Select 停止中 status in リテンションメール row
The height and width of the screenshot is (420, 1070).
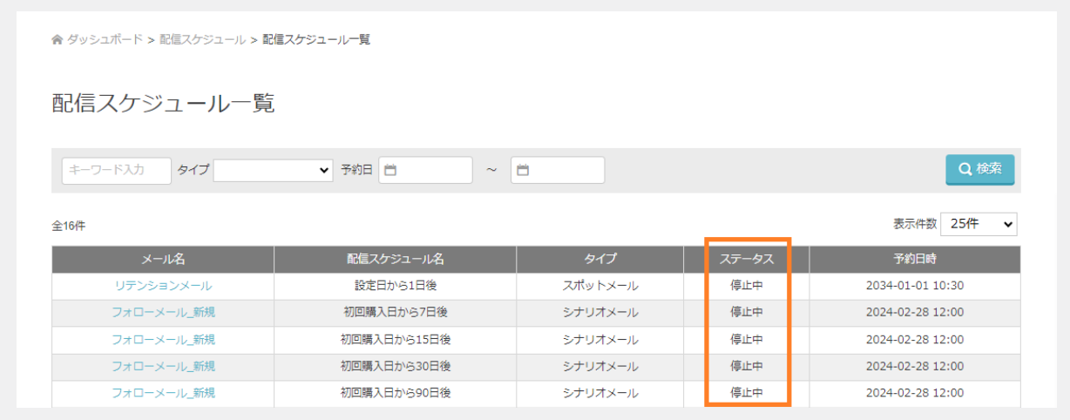[746, 286]
